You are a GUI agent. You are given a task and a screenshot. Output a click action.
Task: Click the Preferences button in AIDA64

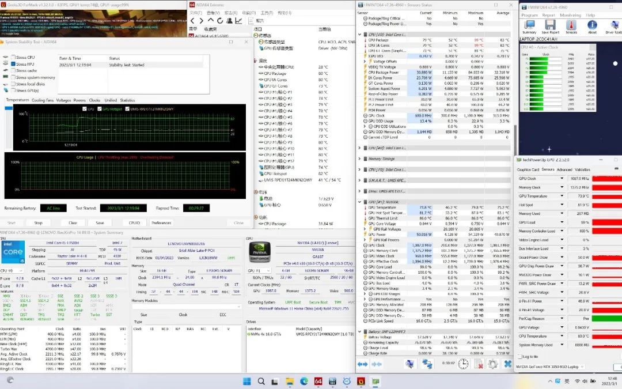click(x=161, y=222)
